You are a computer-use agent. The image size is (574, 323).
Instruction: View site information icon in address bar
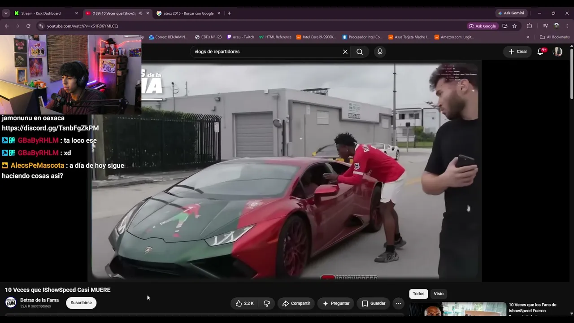point(41,26)
